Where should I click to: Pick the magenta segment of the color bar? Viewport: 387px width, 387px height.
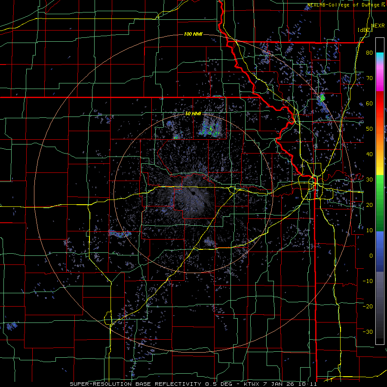[x=380, y=79]
